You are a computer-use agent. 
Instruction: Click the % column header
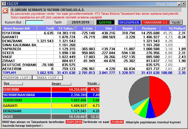coord(166,28)
